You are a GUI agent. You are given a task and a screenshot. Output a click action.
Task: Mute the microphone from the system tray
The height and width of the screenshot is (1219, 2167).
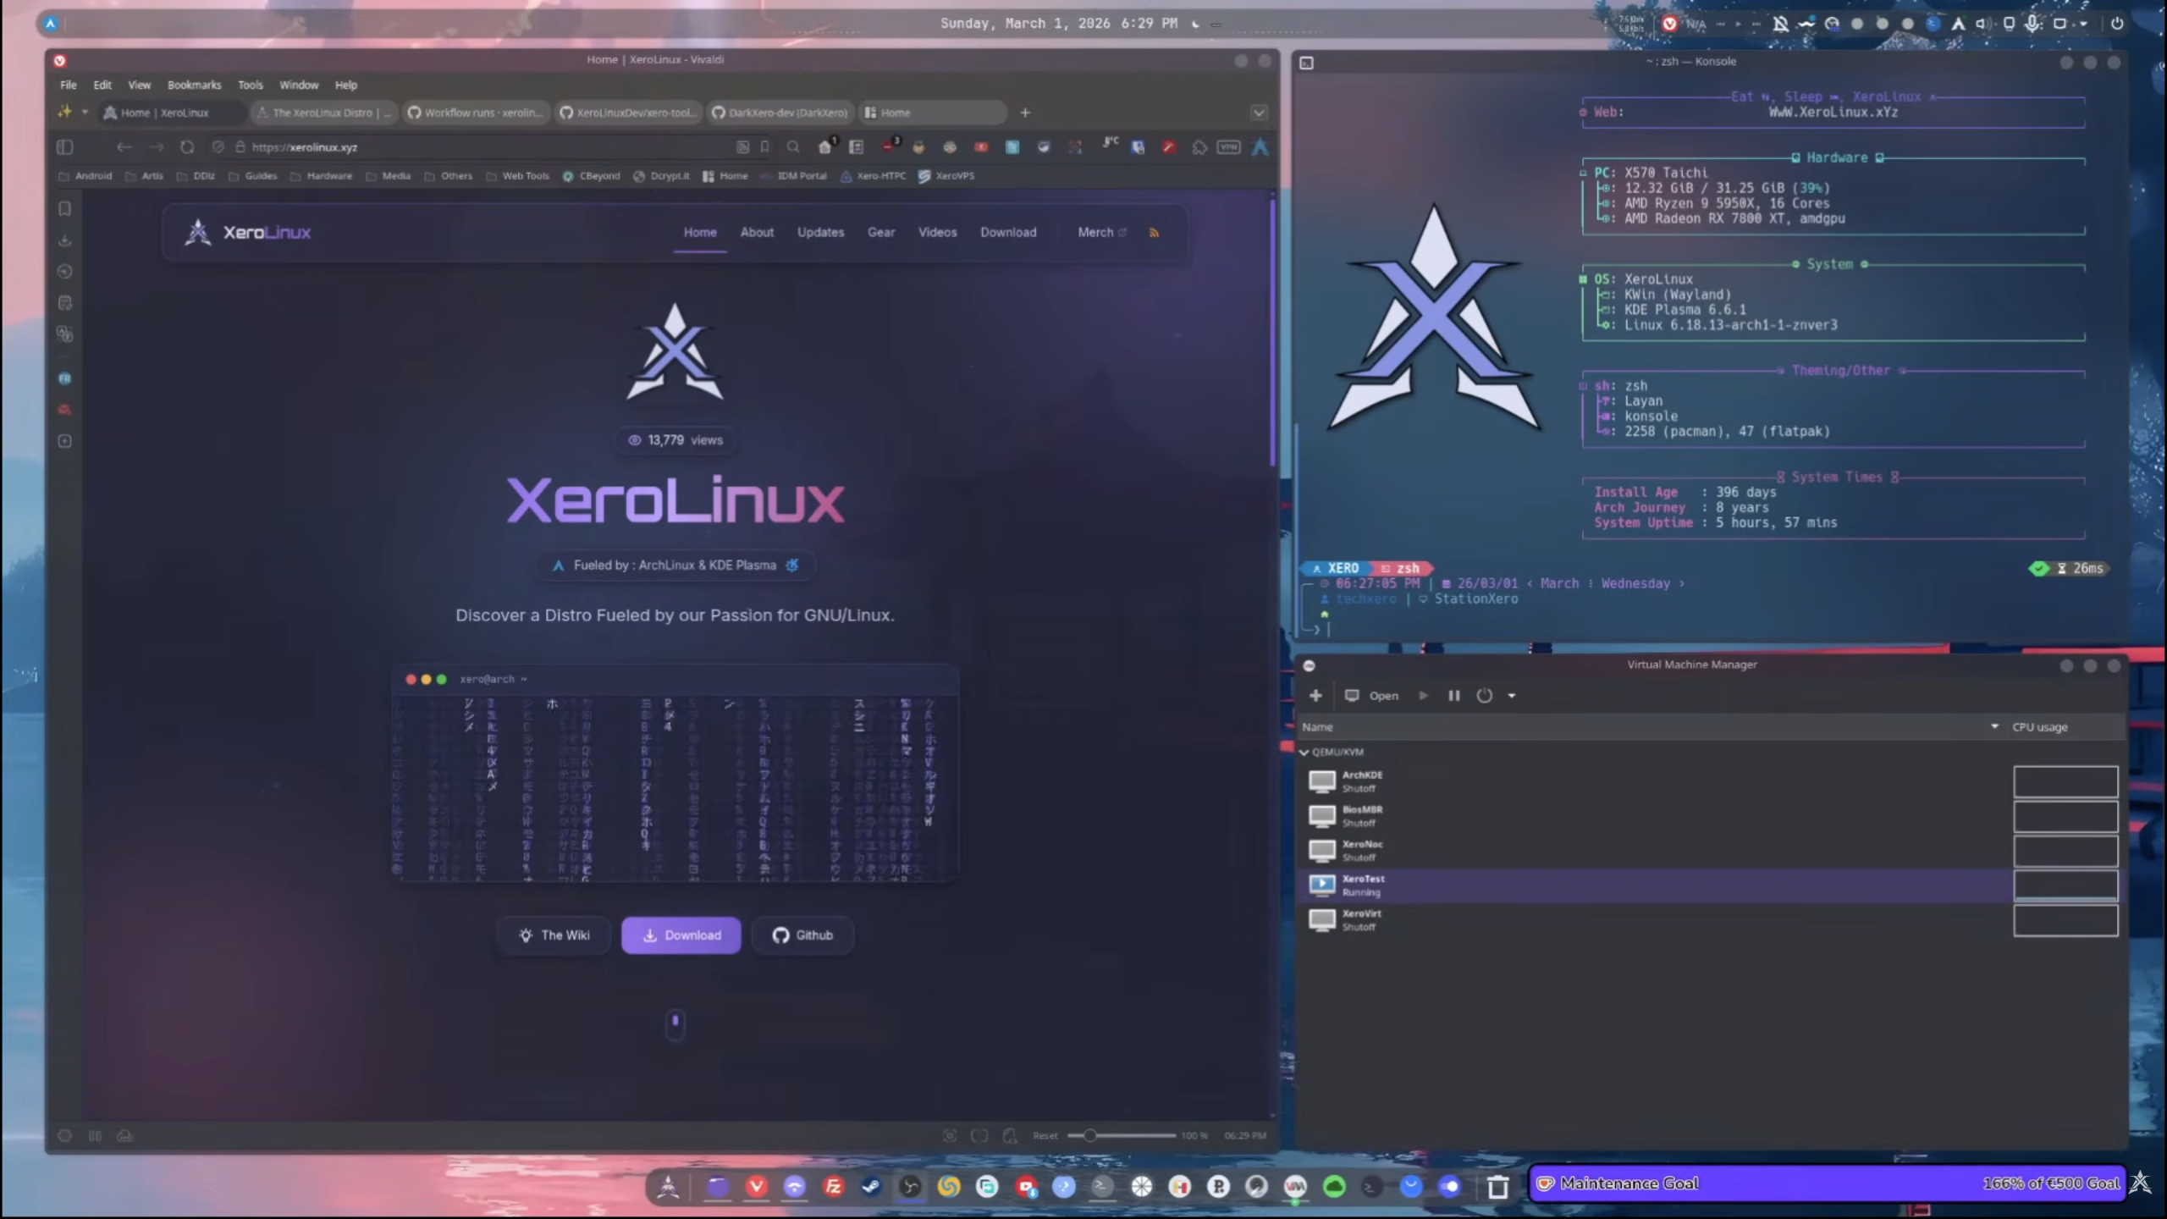click(2032, 23)
